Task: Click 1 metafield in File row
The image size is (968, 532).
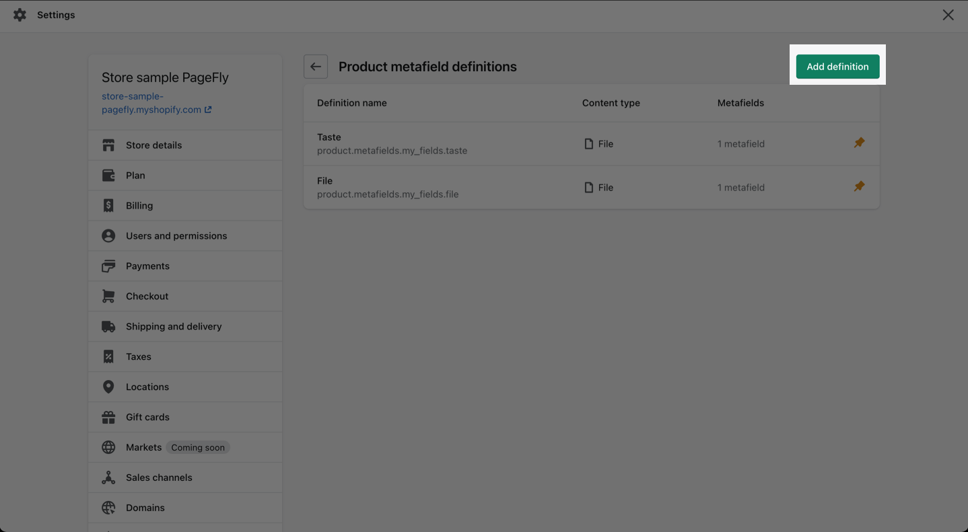Action: click(x=741, y=188)
